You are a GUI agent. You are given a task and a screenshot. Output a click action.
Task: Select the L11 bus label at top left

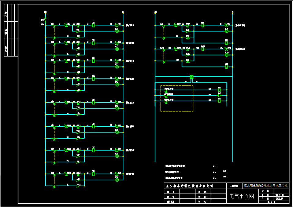click(x=46, y=12)
